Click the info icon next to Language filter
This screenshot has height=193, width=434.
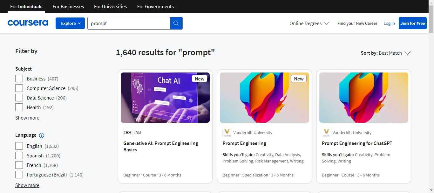click(x=42, y=135)
